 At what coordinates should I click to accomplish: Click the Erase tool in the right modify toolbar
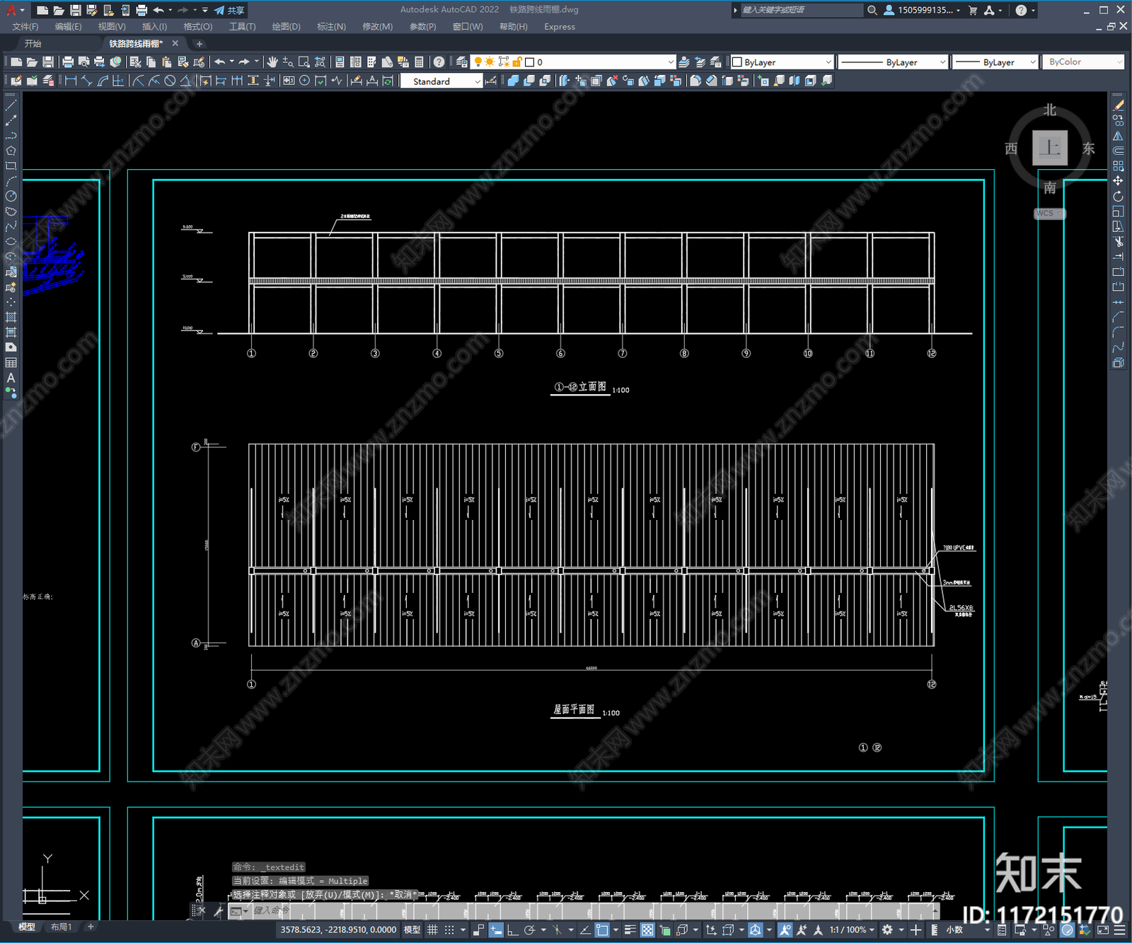[x=1118, y=105]
